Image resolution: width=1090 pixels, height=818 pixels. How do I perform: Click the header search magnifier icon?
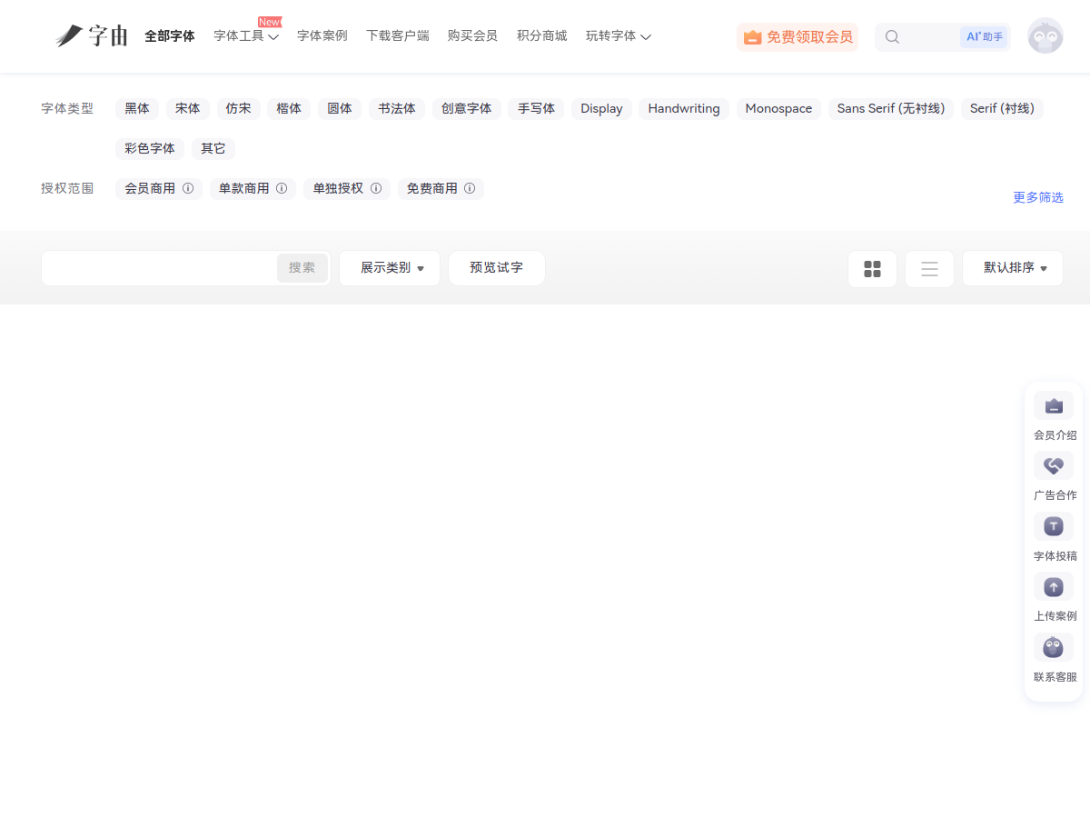(x=892, y=37)
